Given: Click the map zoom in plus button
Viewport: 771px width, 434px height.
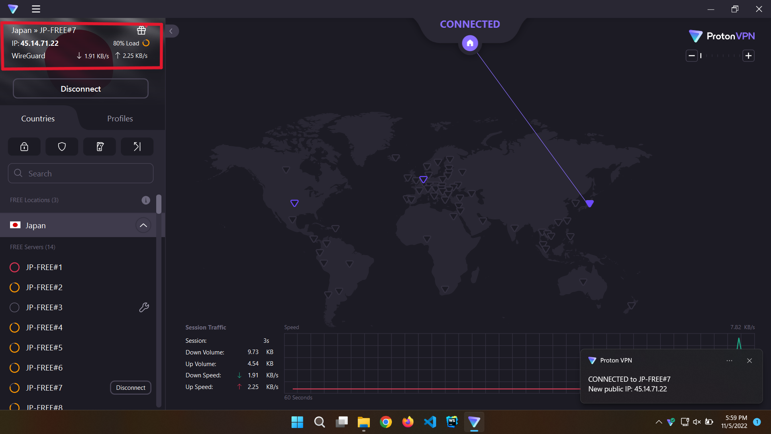Looking at the screenshot, I should pyautogui.click(x=749, y=56).
